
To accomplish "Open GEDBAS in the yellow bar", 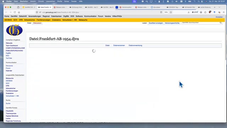I will (x=8, y=20).
